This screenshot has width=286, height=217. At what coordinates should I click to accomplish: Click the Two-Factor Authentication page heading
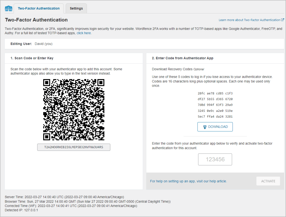coord(36,20)
